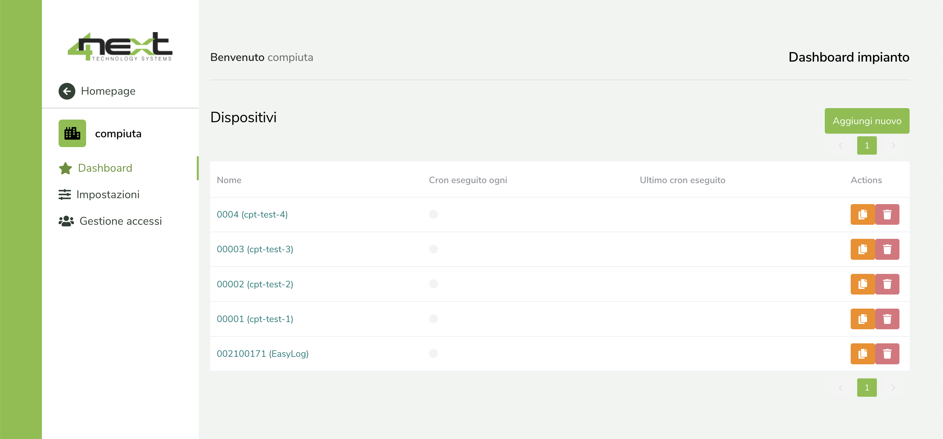Select page 1 in bottom pagination
This screenshot has width=943, height=439.
(x=866, y=387)
